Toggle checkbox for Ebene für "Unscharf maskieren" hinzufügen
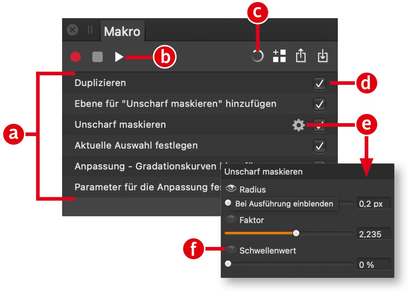Image resolution: width=408 pixels, height=293 pixels. (x=319, y=104)
